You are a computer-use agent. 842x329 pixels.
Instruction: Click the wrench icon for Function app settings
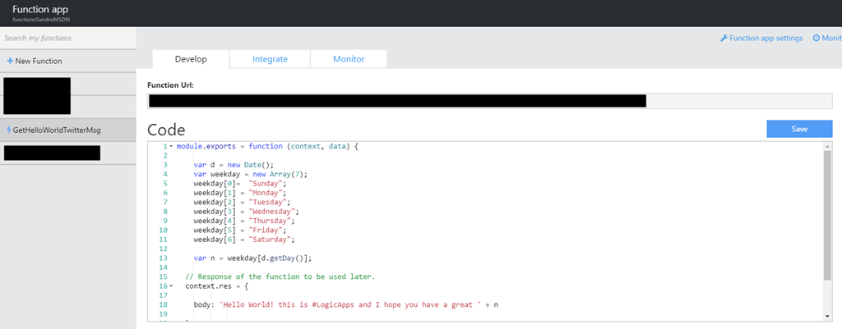click(724, 38)
